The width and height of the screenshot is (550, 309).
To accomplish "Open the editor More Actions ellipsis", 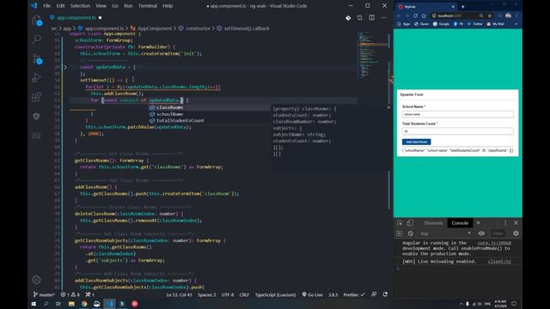I will click(383, 17).
